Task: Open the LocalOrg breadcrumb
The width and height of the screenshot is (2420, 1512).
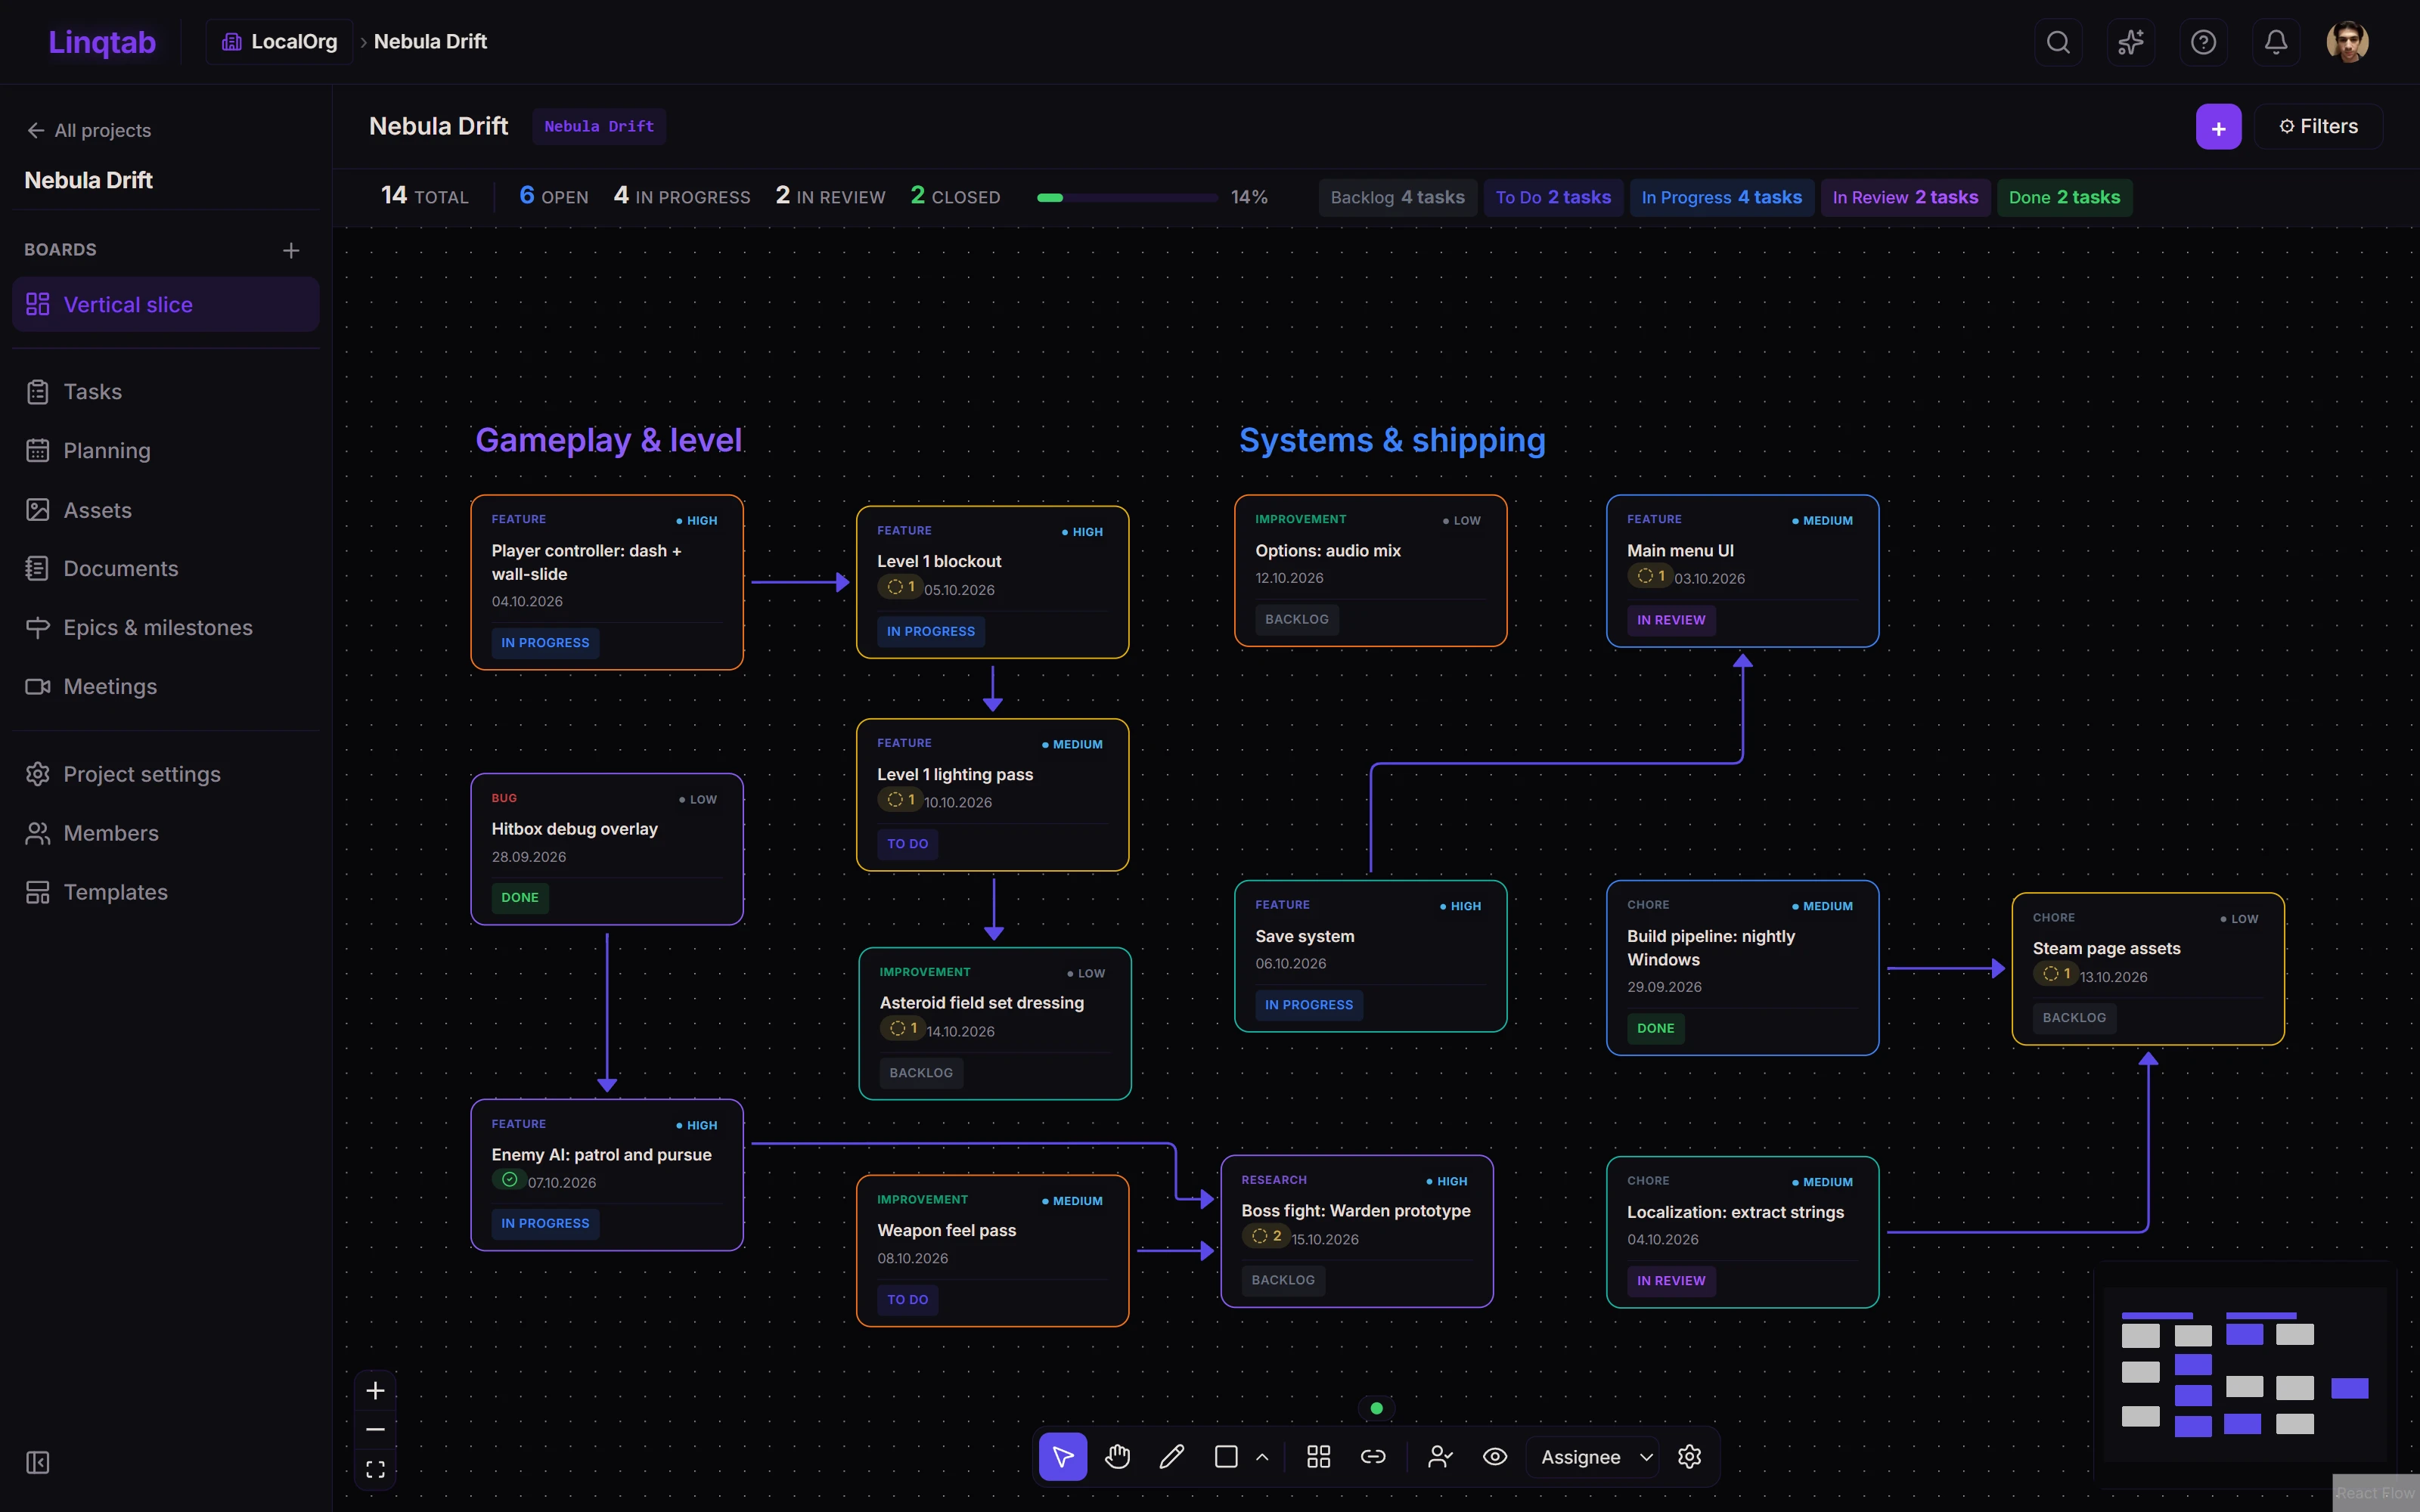Action: click(x=279, y=42)
